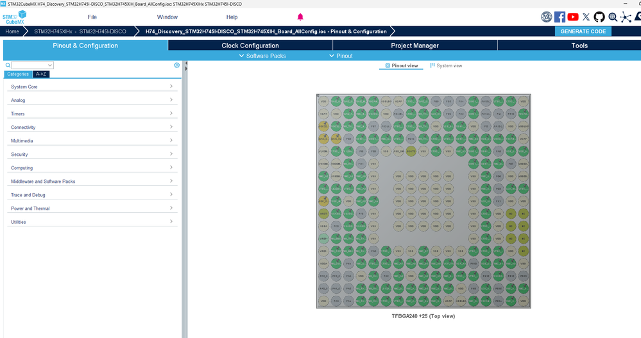Open the Help menu
This screenshot has height=338, width=641.
[232, 17]
